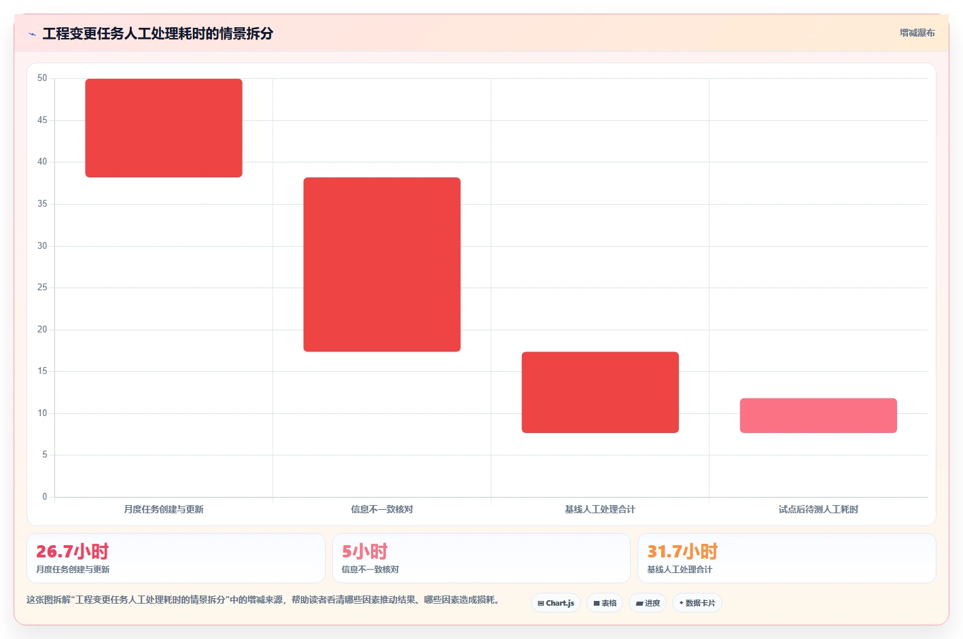Screen dimensions: 963x639
Task: Click the description text starting 这张图拆解
Action: [264, 600]
